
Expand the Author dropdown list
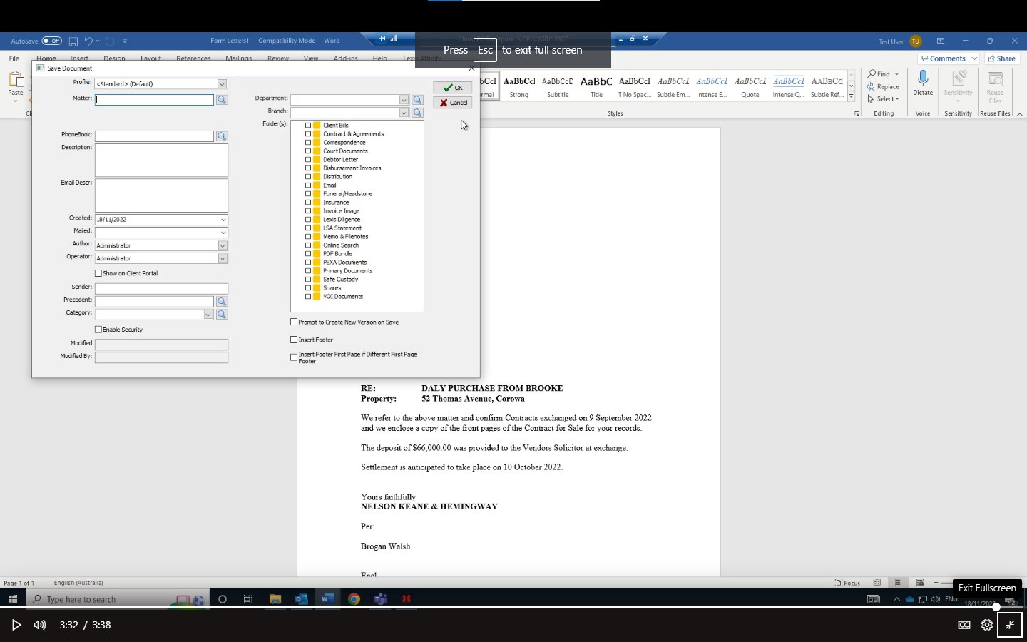tap(222, 245)
